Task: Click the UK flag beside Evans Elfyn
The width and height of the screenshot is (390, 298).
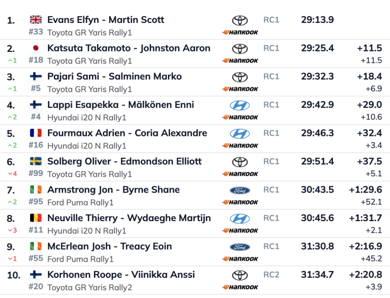Action: 36,20
